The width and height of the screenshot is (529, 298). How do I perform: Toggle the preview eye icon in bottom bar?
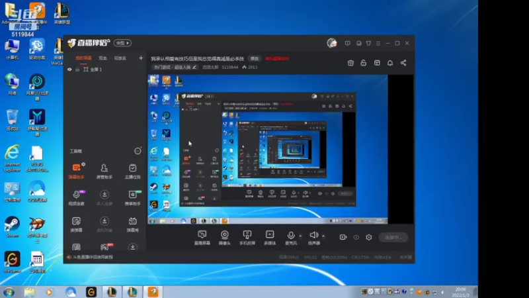click(356, 237)
